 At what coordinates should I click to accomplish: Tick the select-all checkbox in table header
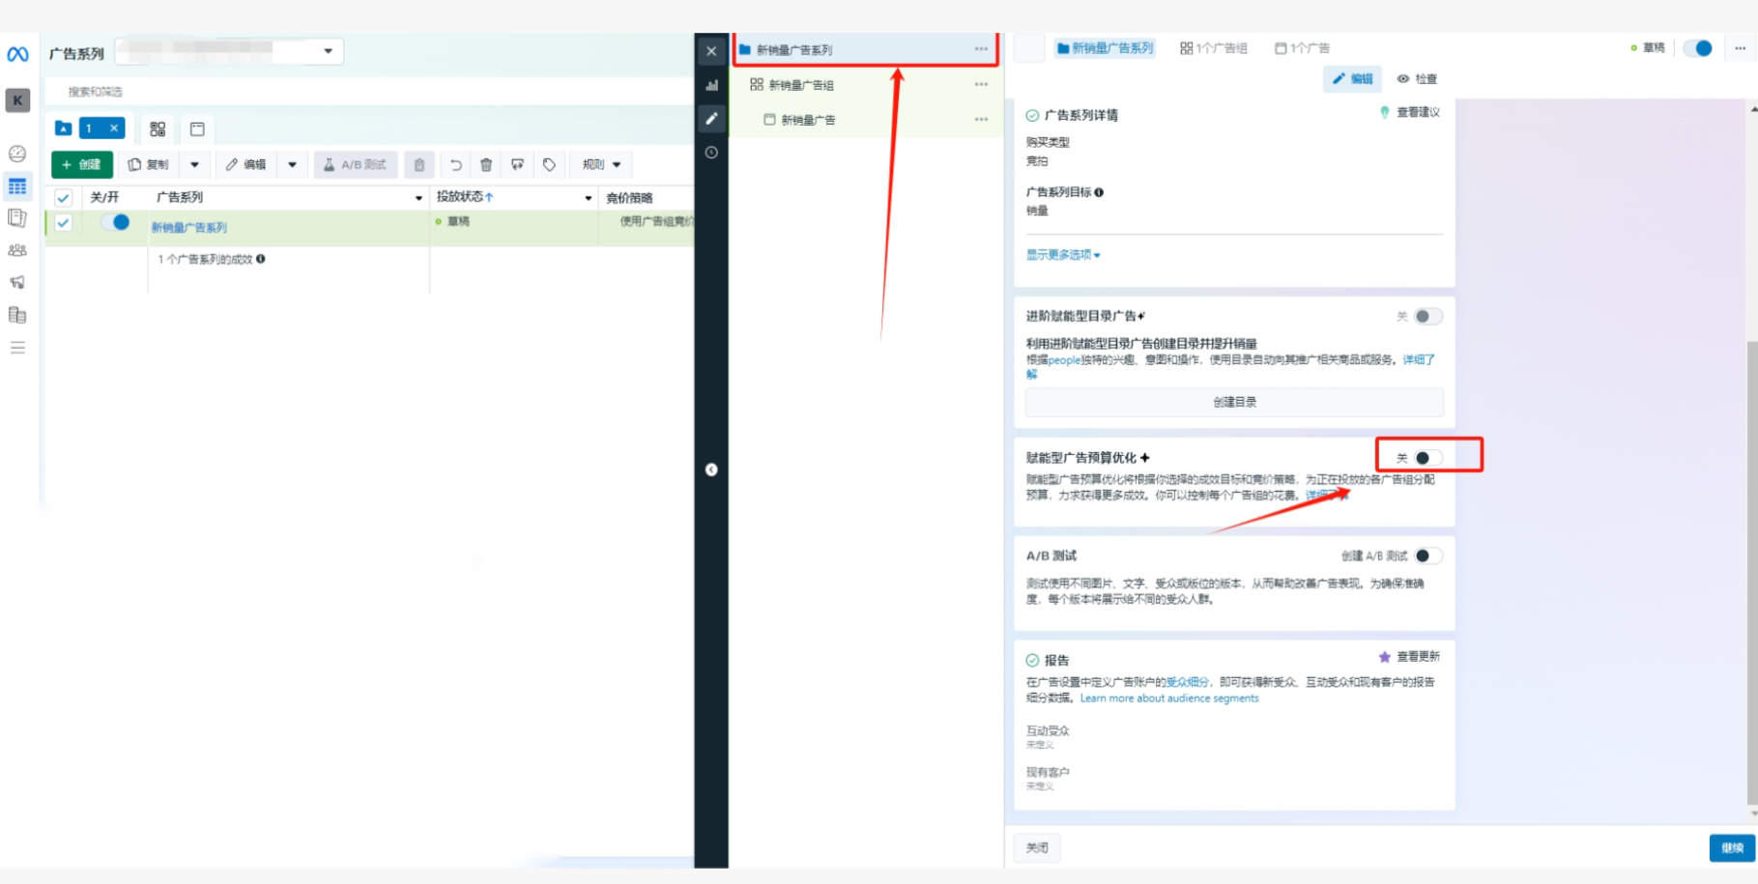(63, 198)
